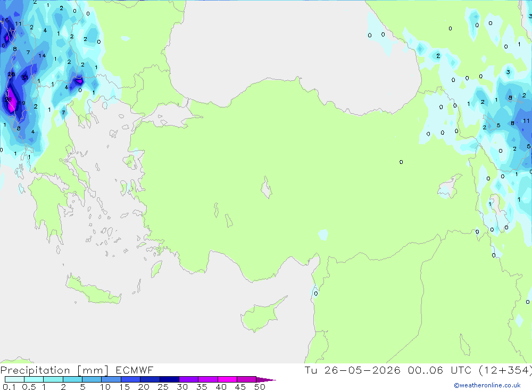Viewport: 532px width, 390px height.
Task: Click the 20–25 mm legend color box
Action: 149,379
